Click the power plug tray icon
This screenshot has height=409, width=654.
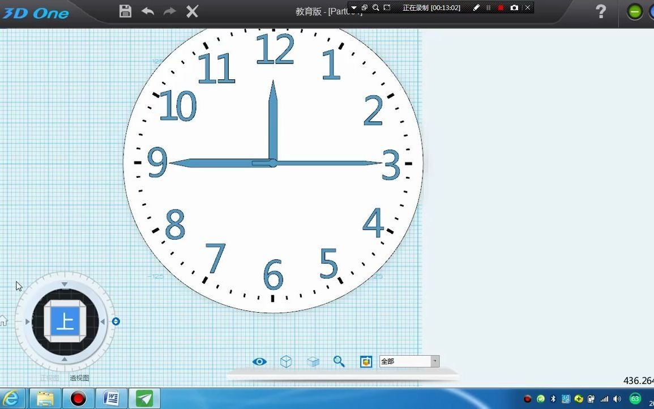[591, 399]
